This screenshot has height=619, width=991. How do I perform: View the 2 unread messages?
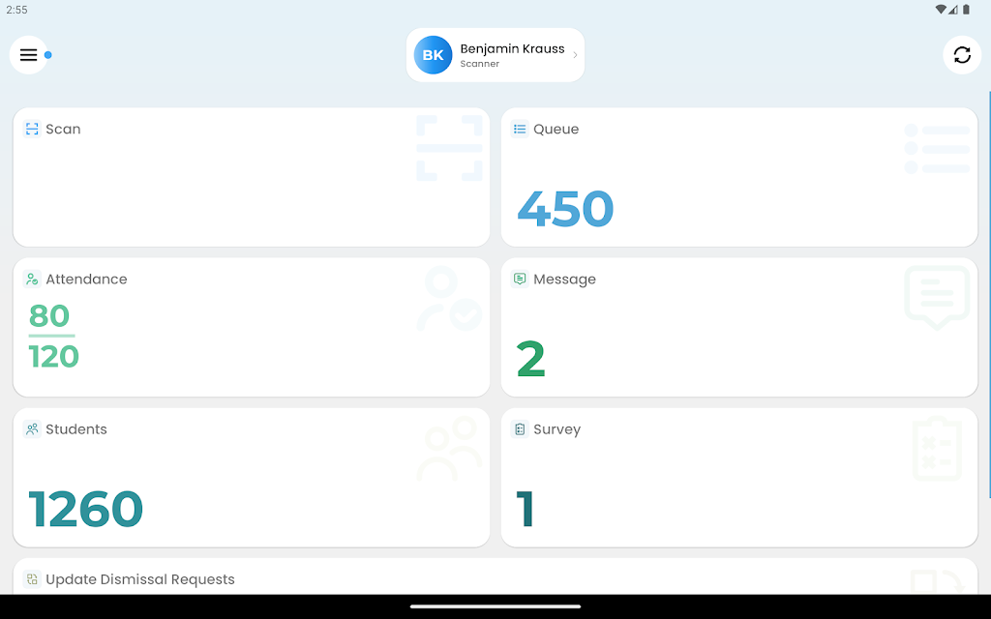pos(531,359)
